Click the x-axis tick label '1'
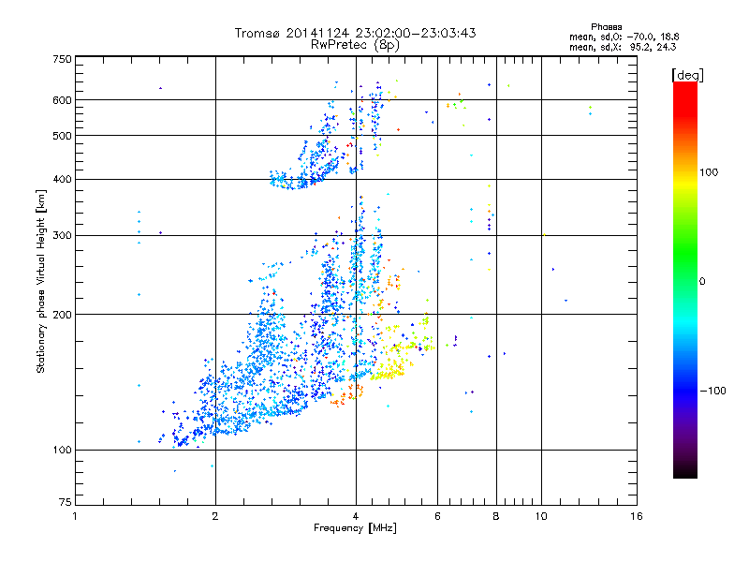 point(75,516)
